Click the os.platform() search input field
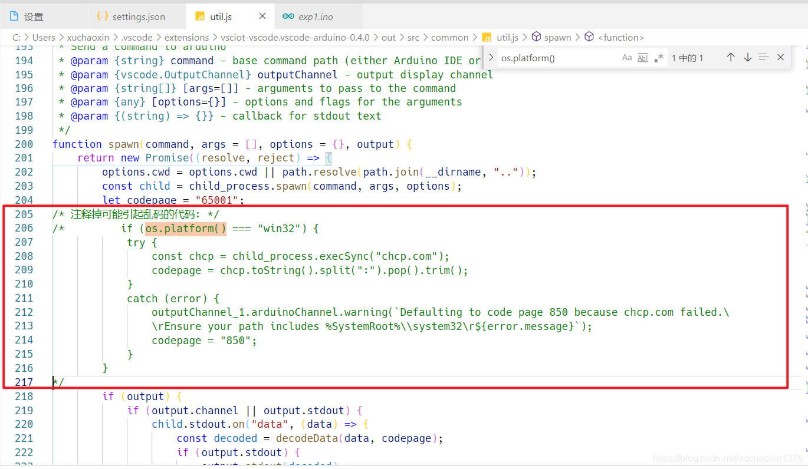Image resolution: width=808 pixels, height=469 pixels. pos(557,58)
